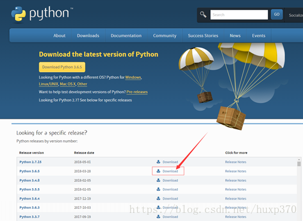The height and width of the screenshot is (221, 303).
Task: Open Python 2.7.15 release link
Action: click(31, 162)
